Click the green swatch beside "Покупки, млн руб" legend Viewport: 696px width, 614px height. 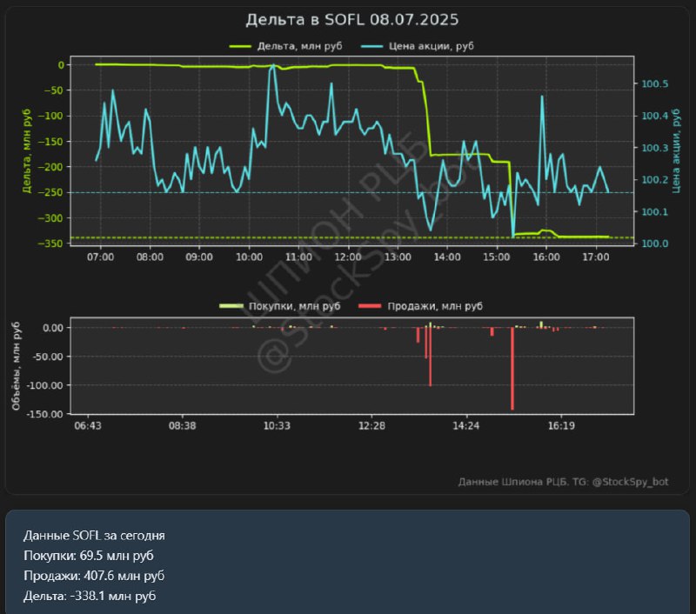[231, 306]
